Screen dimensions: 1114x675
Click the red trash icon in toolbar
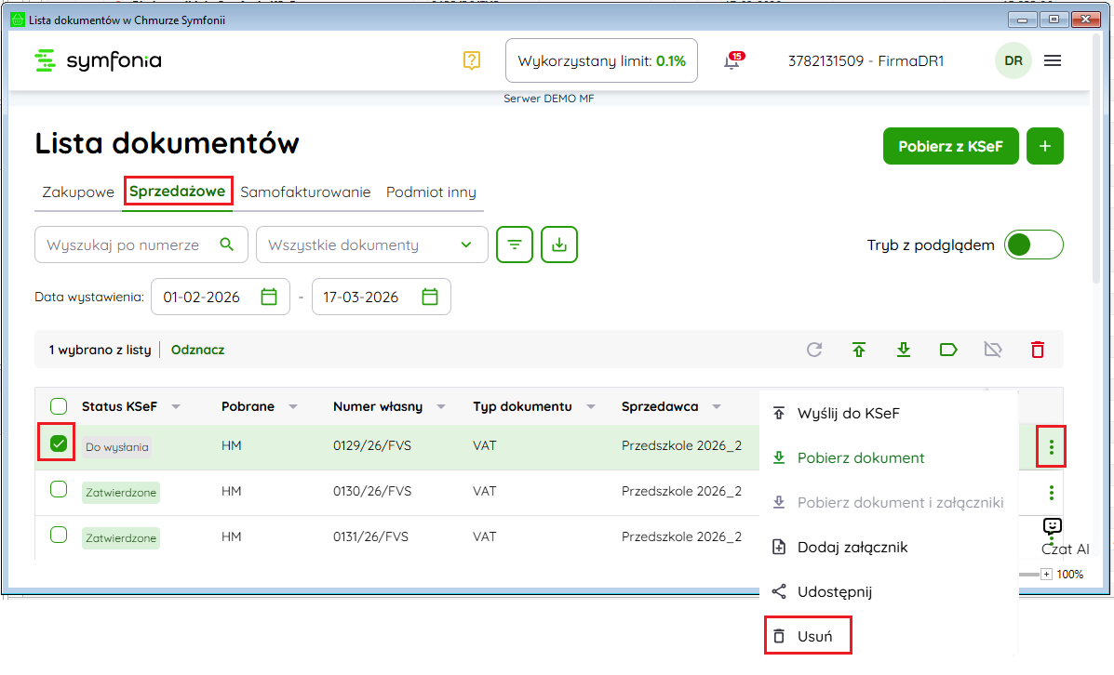1037,350
